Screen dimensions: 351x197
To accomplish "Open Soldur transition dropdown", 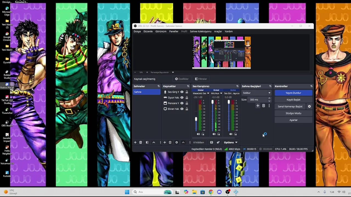I will pos(256,93).
